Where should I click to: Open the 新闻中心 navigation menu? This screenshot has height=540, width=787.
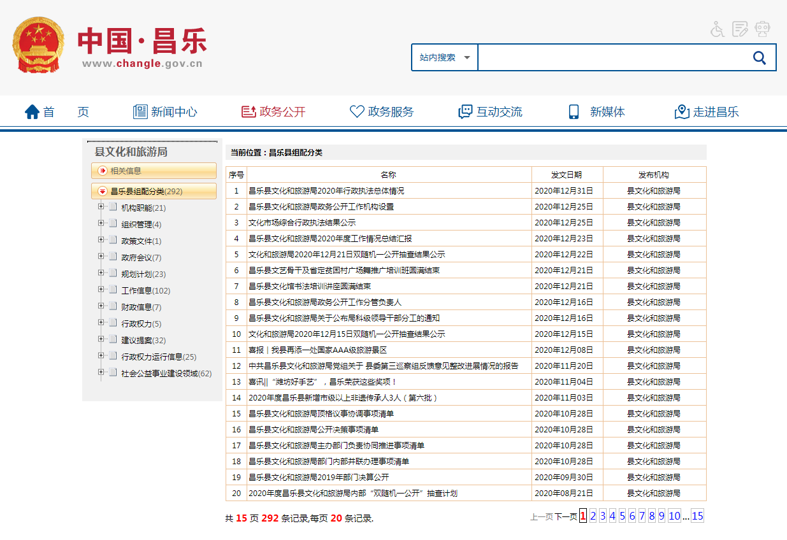click(165, 112)
